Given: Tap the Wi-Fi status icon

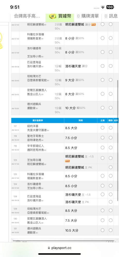Looking at the screenshot, I should (103, 7).
